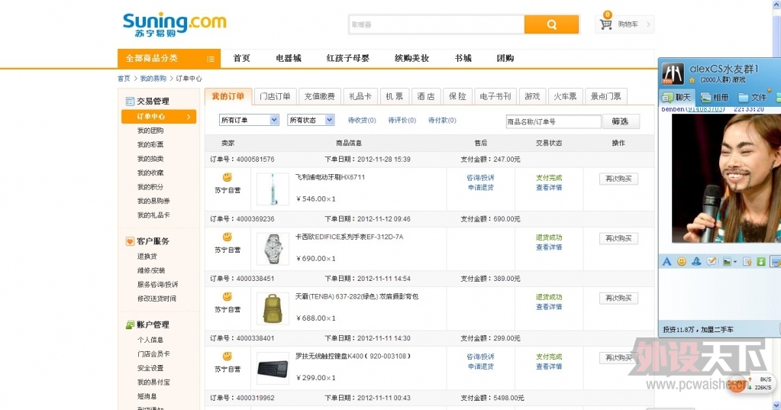Open emoji picker in chat toolbar
The height and width of the screenshot is (410, 781).
(x=682, y=262)
